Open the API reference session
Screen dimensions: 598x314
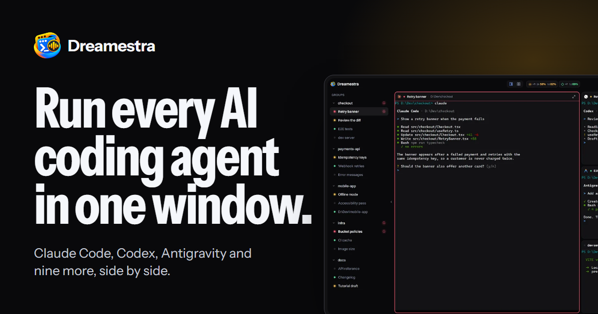click(359, 269)
